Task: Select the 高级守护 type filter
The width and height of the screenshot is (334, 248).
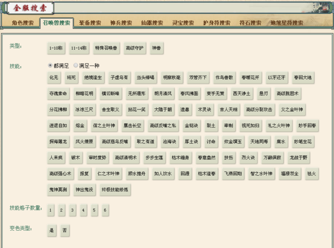Action: pyautogui.click(x=135, y=48)
